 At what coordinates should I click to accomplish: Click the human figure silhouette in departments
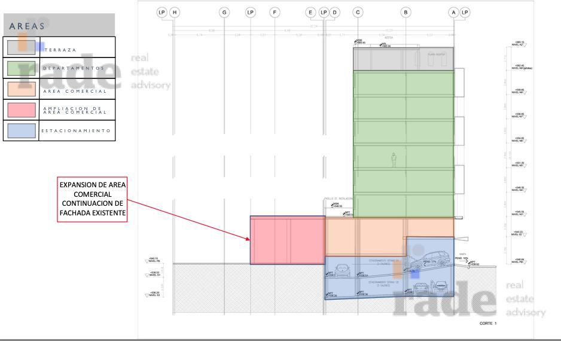pyautogui.click(x=394, y=160)
